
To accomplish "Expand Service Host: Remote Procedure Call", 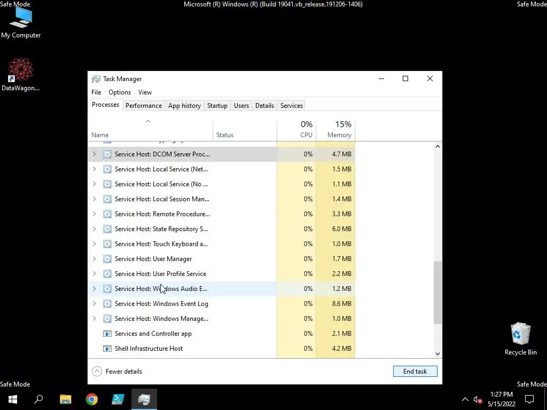I will tap(94, 214).
